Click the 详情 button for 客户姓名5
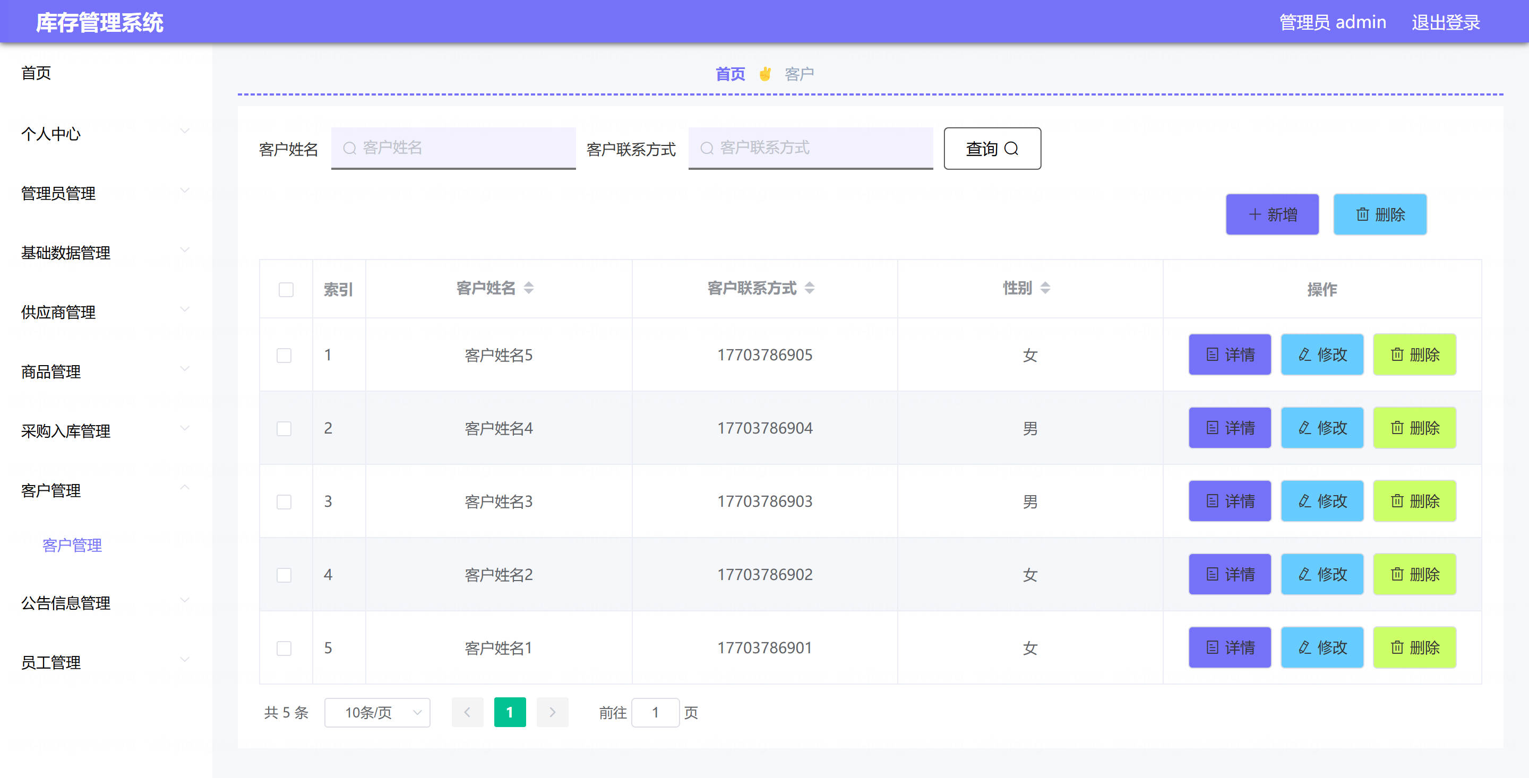The width and height of the screenshot is (1529, 778). (1229, 355)
